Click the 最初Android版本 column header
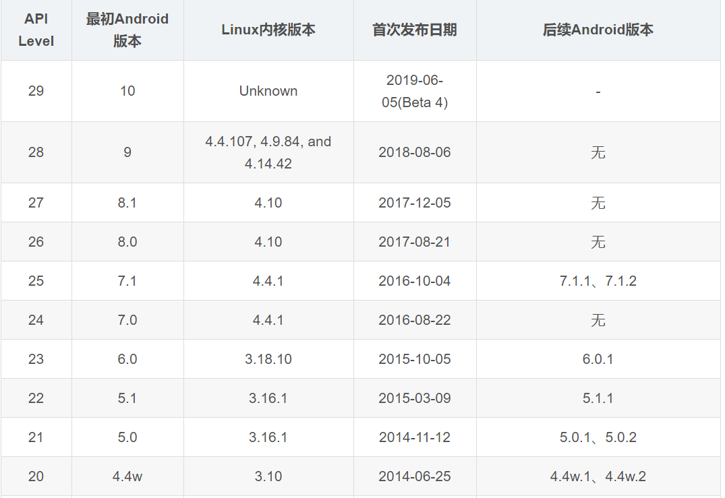725x498 pixels. [127, 30]
